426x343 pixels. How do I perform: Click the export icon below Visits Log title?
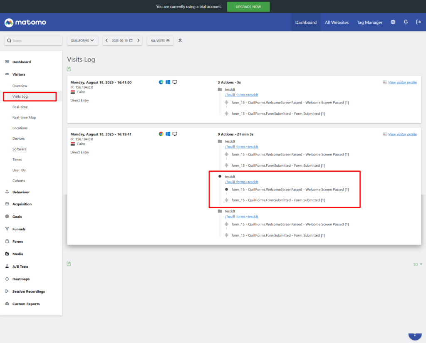coord(69,69)
